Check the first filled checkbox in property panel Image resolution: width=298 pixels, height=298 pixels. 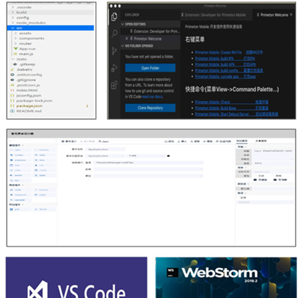tap(255, 180)
